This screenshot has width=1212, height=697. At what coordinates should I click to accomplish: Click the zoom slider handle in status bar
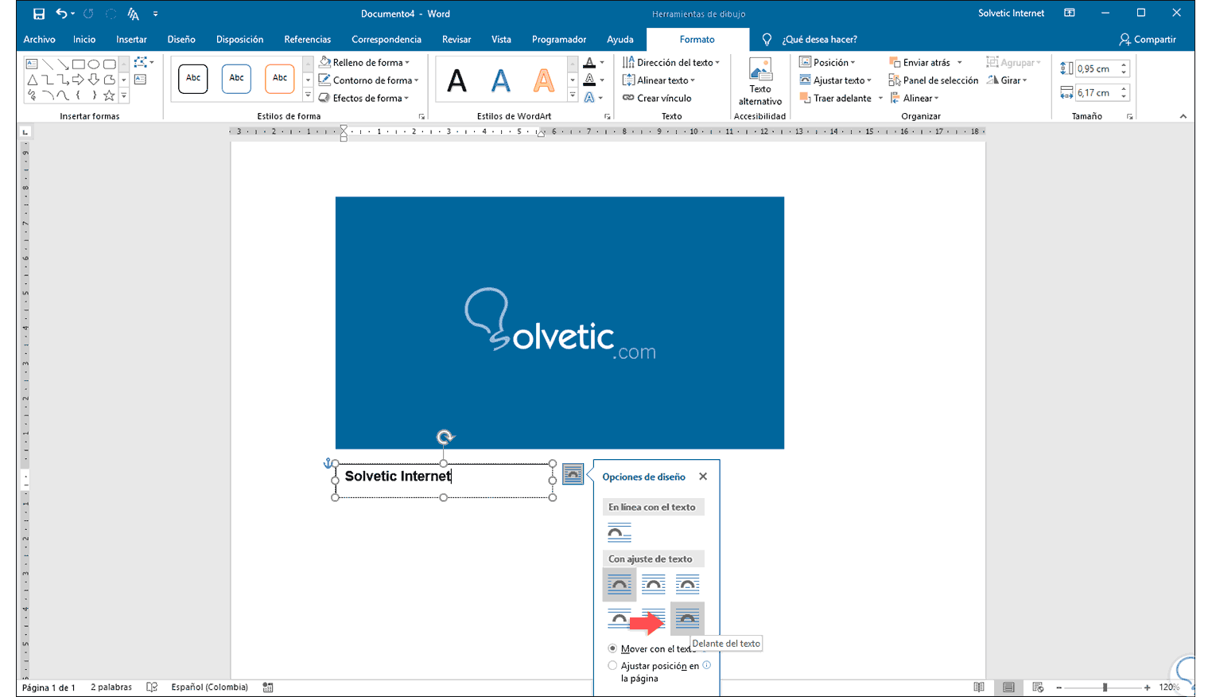pyautogui.click(x=1105, y=687)
